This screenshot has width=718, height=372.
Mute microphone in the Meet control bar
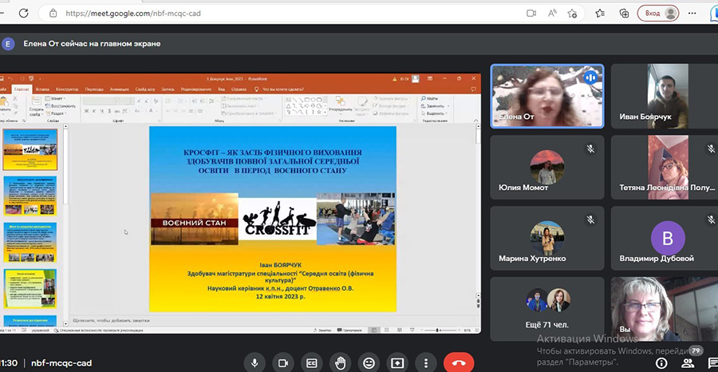click(255, 362)
